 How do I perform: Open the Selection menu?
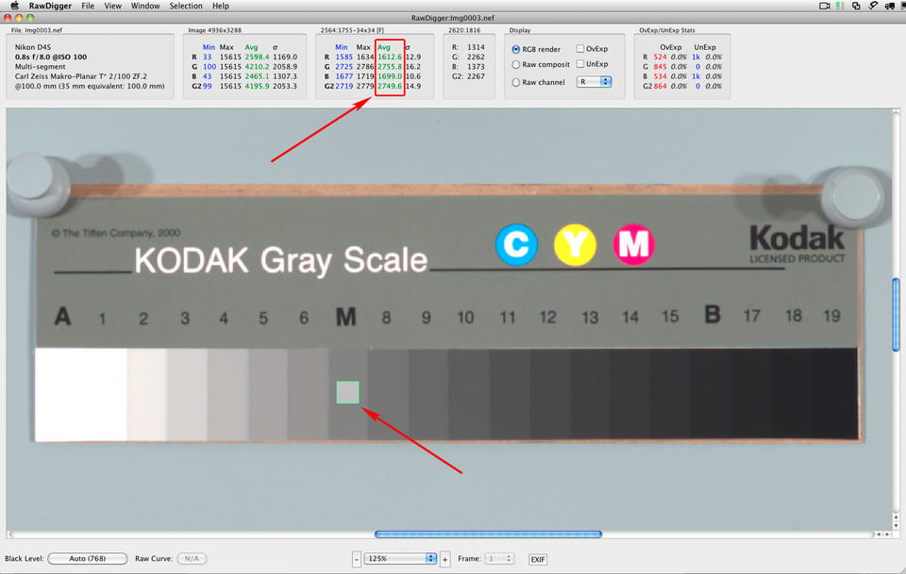click(x=186, y=6)
